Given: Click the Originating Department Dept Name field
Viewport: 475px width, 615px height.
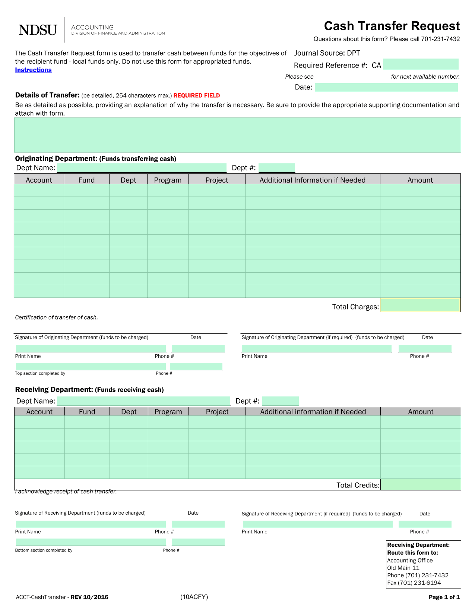Looking at the screenshot, I should (142, 168).
